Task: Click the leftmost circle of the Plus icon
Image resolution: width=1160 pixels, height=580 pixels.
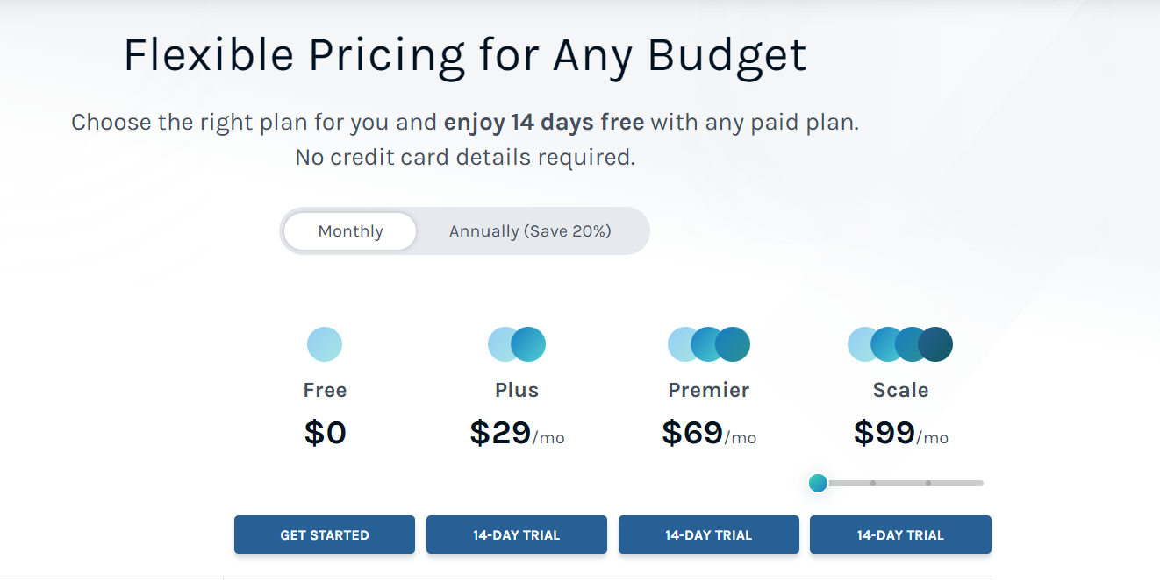Action: 503,343
